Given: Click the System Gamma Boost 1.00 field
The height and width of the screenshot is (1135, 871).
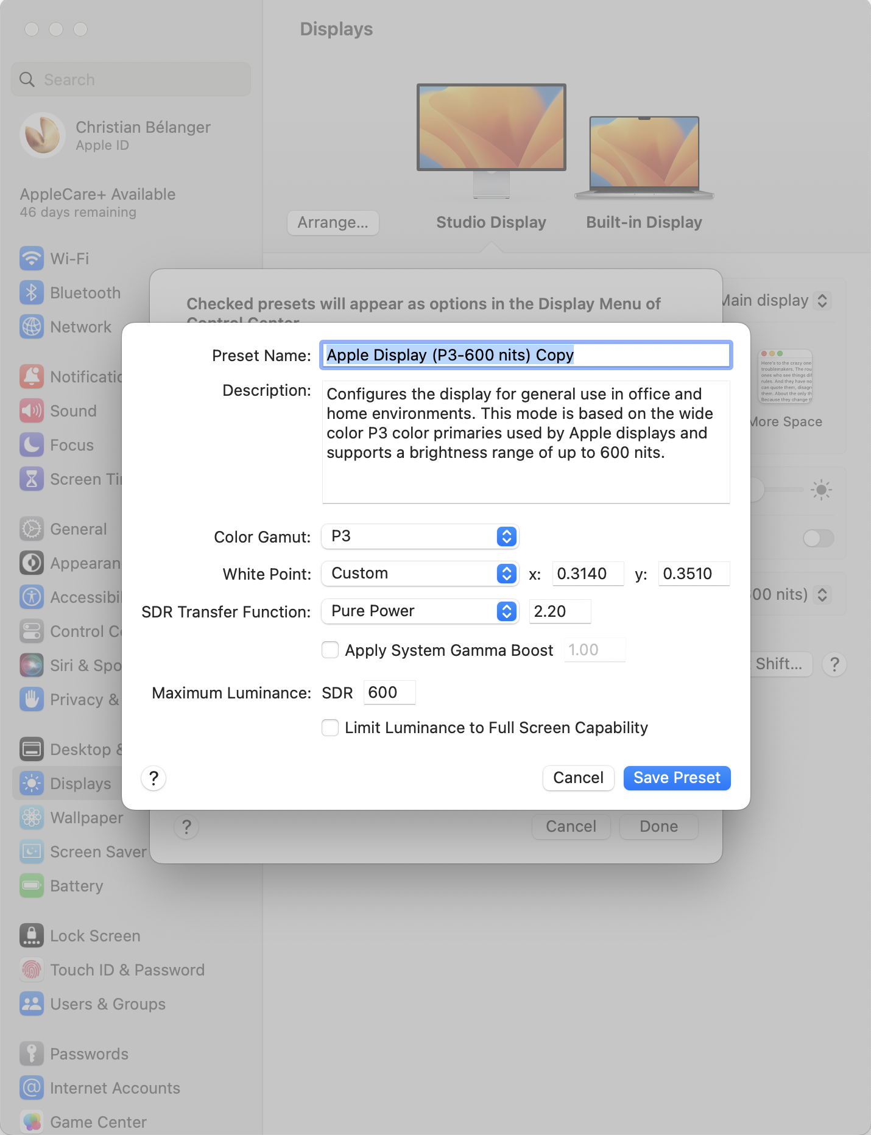Looking at the screenshot, I should 594,650.
